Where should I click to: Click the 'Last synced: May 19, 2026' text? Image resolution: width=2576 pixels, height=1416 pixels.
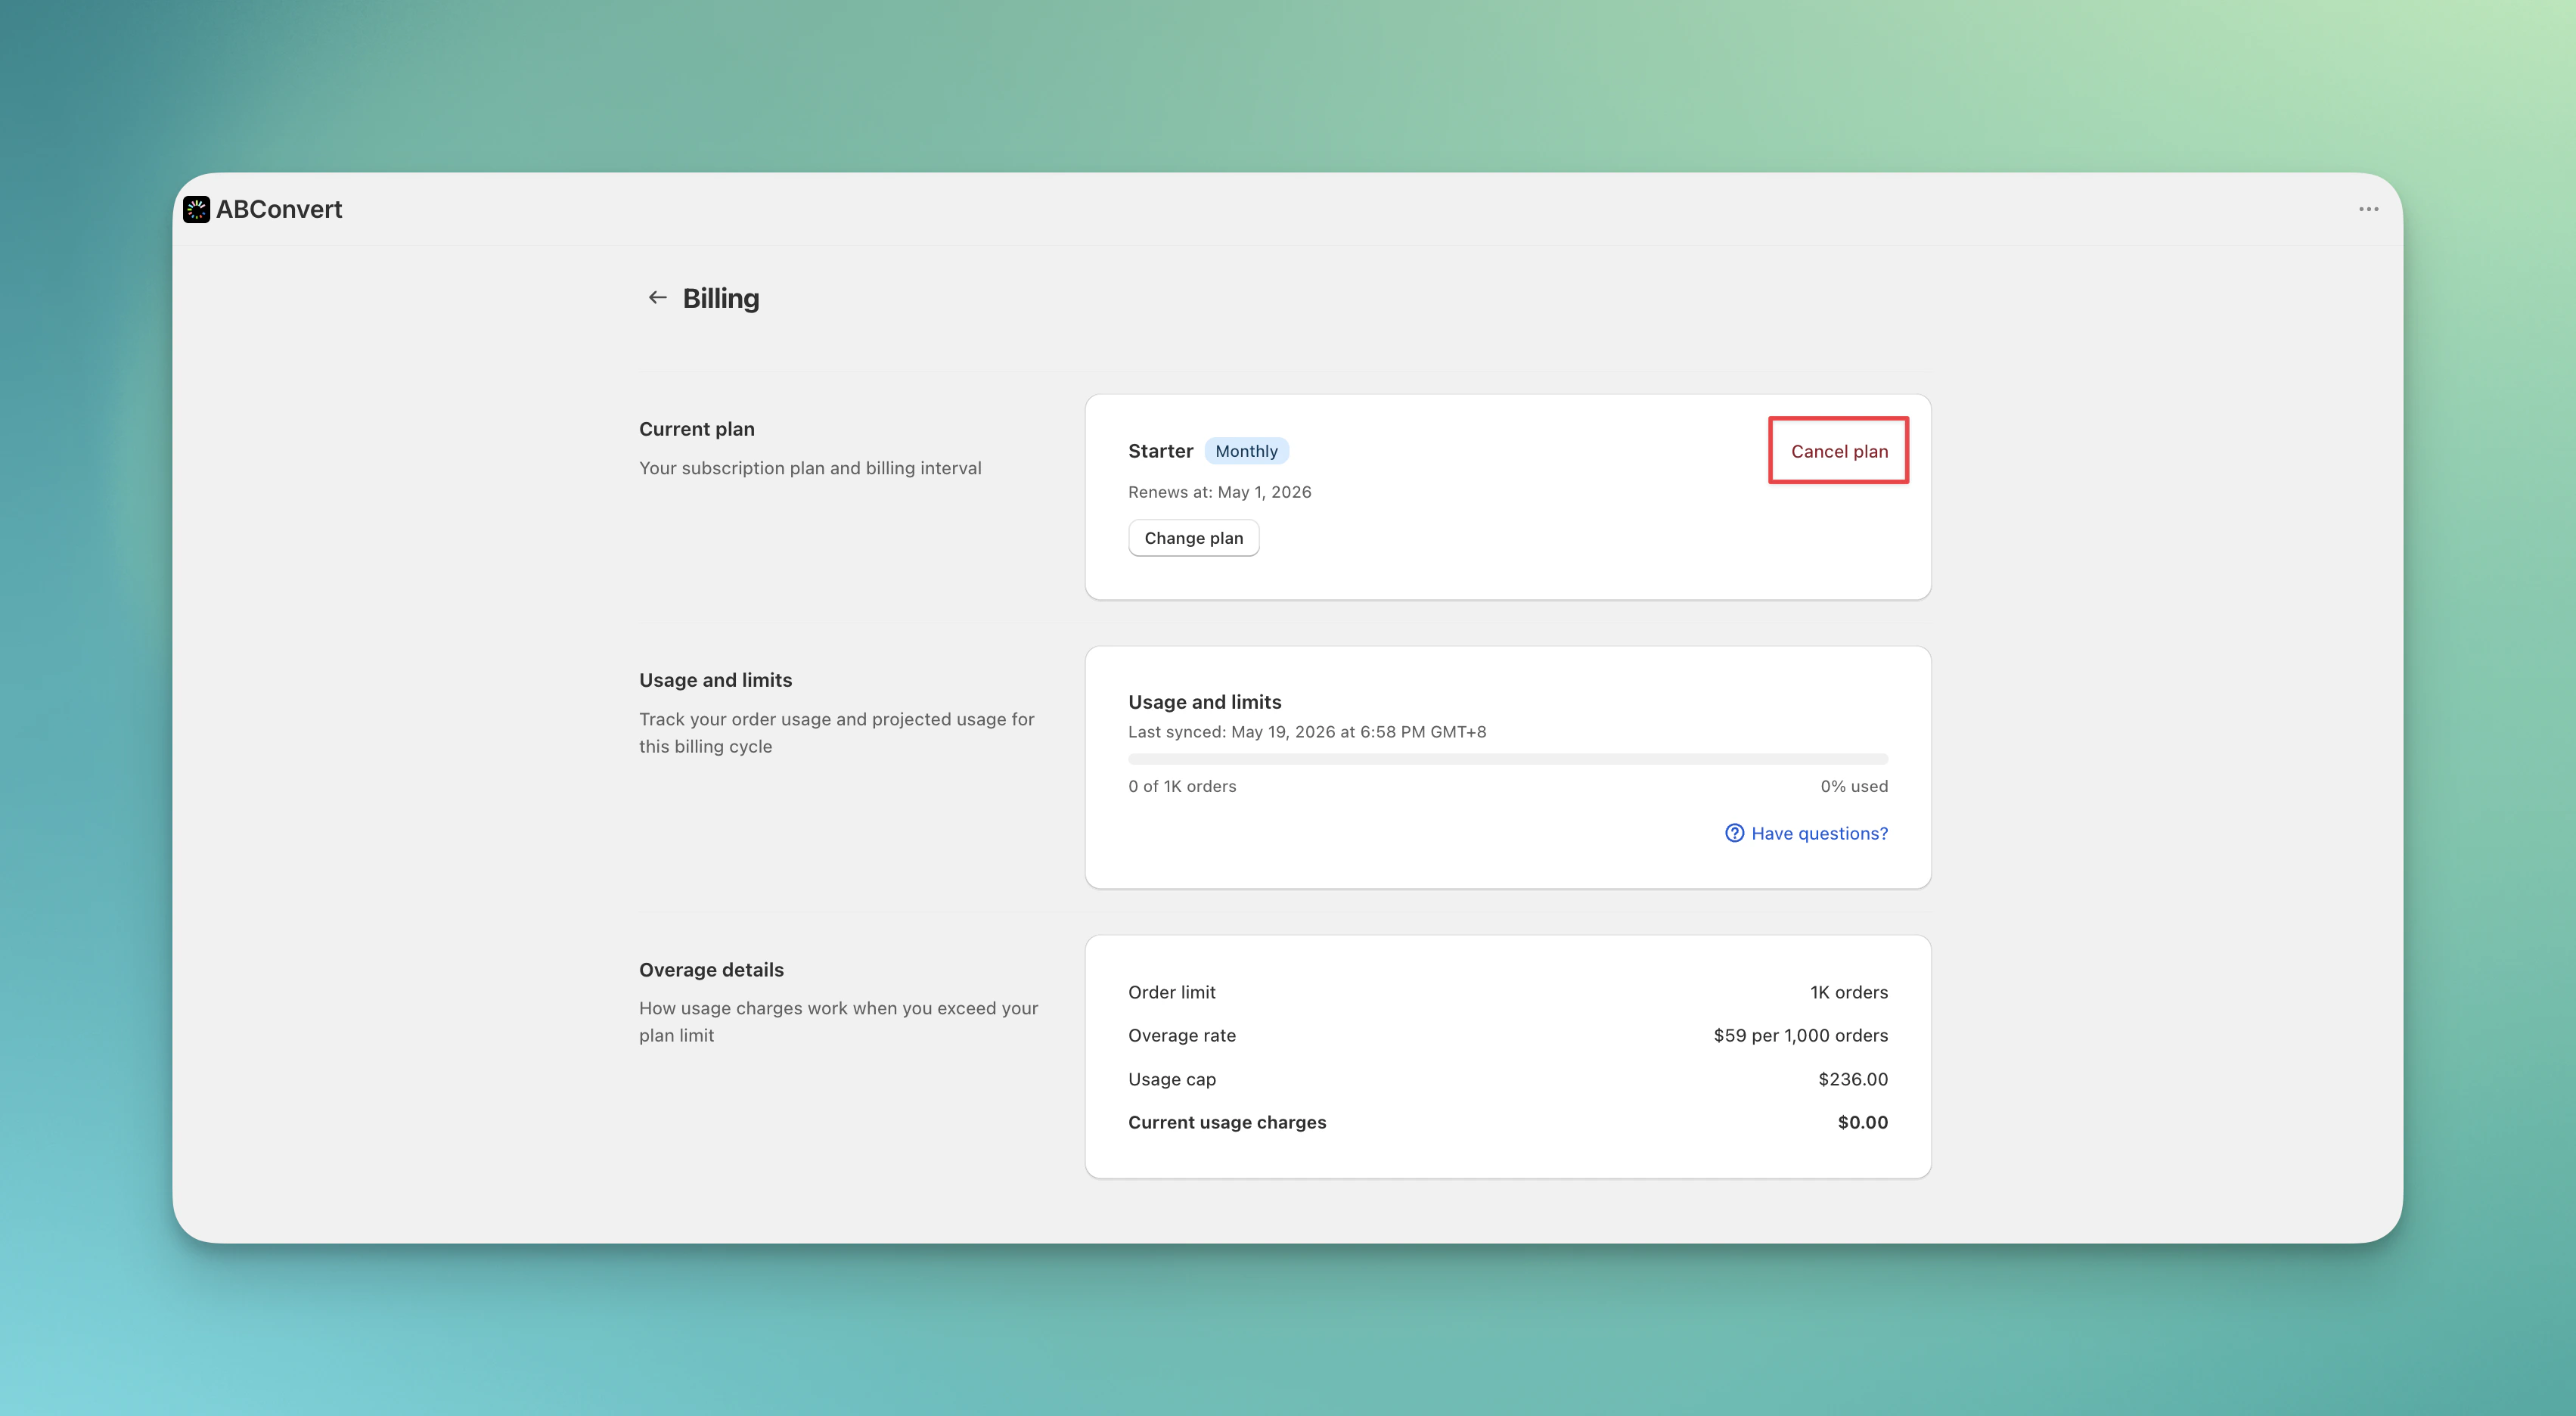(1307, 732)
